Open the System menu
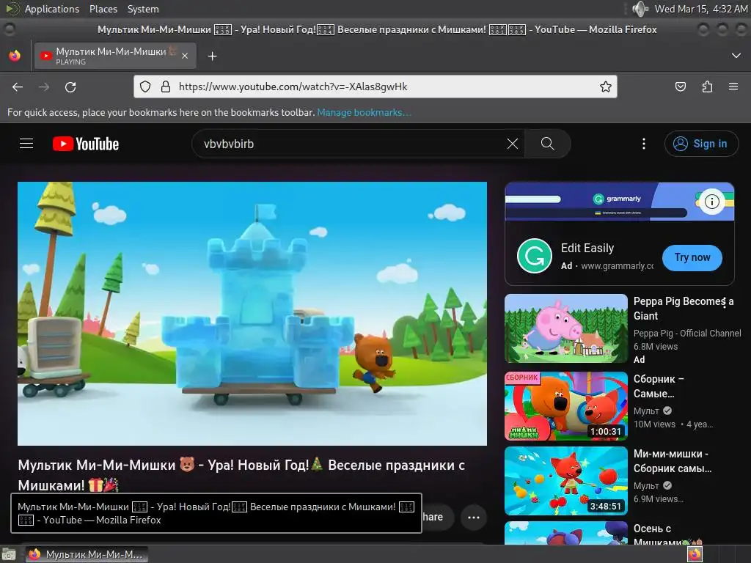Image resolution: width=751 pixels, height=563 pixels. 143,9
